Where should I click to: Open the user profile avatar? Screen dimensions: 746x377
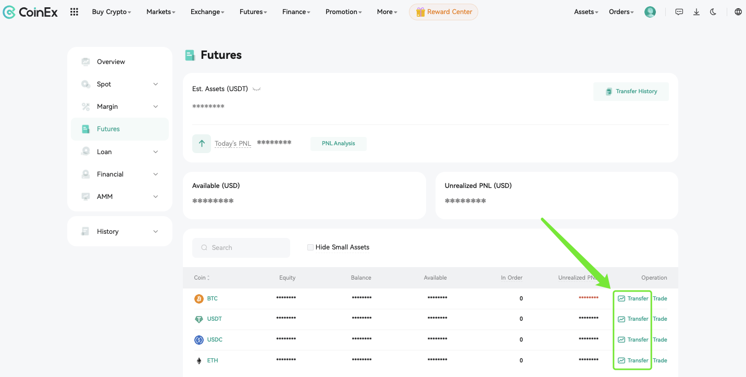pyautogui.click(x=650, y=12)
